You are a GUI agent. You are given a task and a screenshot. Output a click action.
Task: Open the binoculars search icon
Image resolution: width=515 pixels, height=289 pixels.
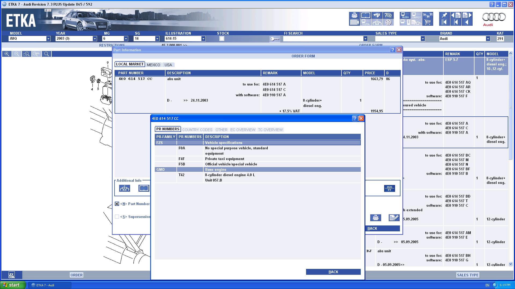(377, 15)
